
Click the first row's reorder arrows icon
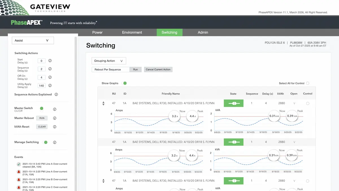click(x=104, y=104)
